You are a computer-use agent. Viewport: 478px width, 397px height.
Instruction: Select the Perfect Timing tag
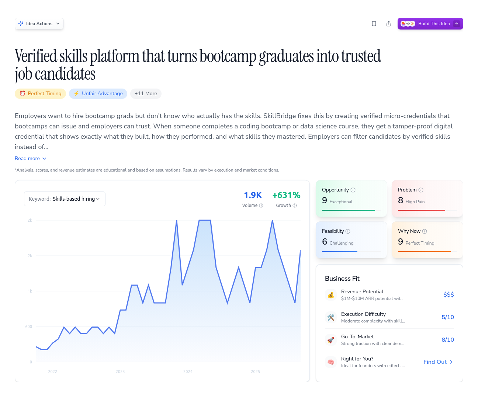40,94
